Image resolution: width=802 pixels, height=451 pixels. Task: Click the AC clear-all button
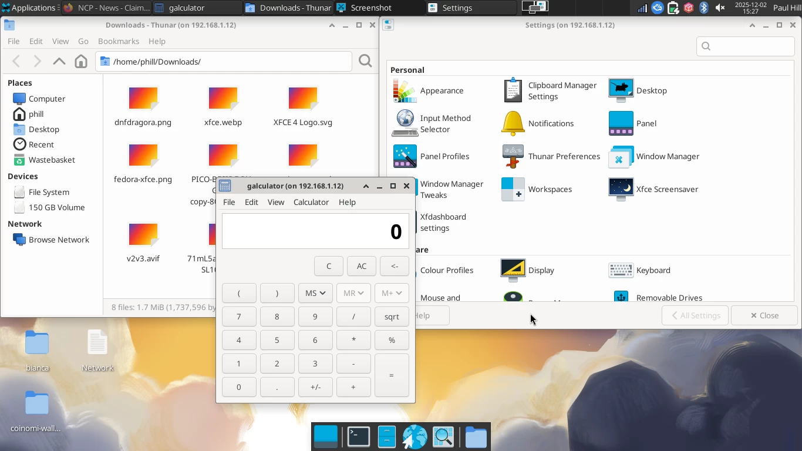coord(362,266)
